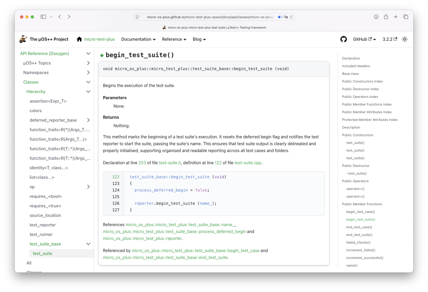Expand the op chevron
Screen dimensions: 428x292
pyautogui.click(x=88, y=187)
